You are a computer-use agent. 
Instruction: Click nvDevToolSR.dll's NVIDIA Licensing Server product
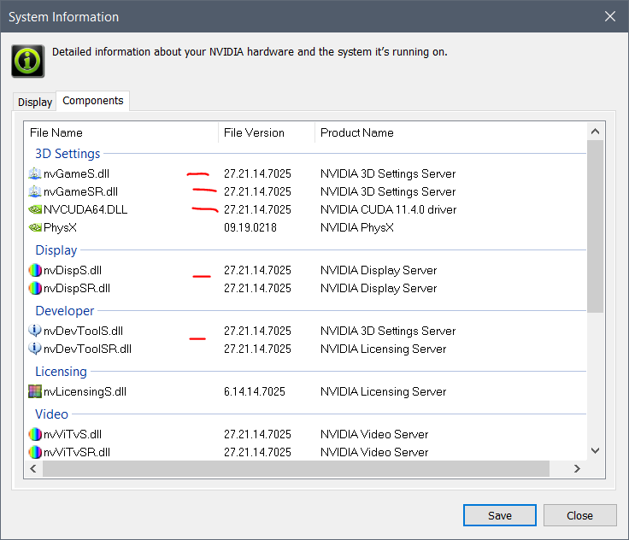pos(383,349)
